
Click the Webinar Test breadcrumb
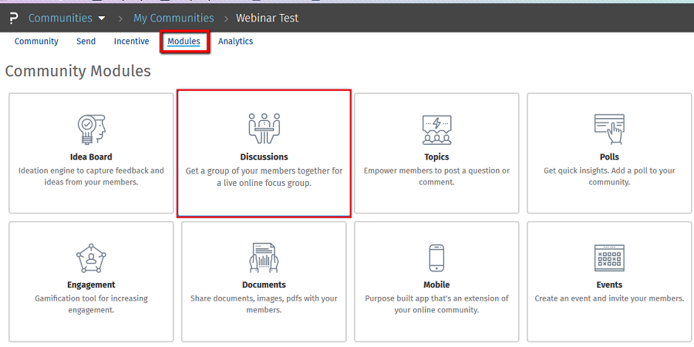(267, 19)
